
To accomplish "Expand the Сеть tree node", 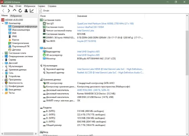I will coord(3,73).
